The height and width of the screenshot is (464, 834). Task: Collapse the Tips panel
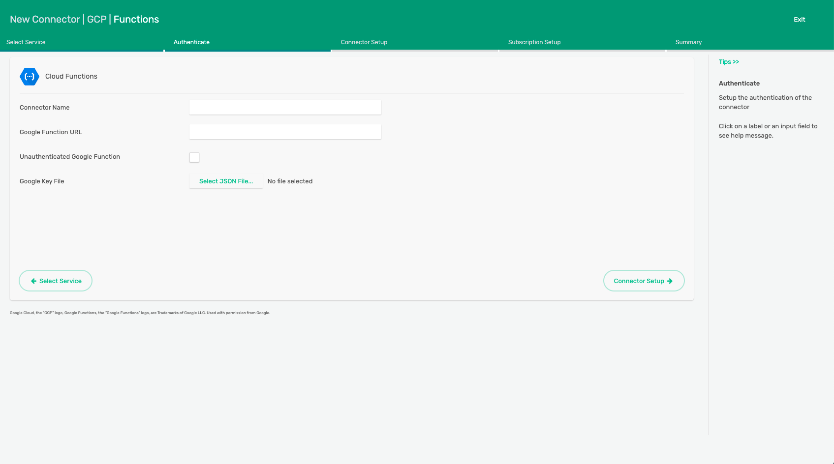[x=729, y=62]
